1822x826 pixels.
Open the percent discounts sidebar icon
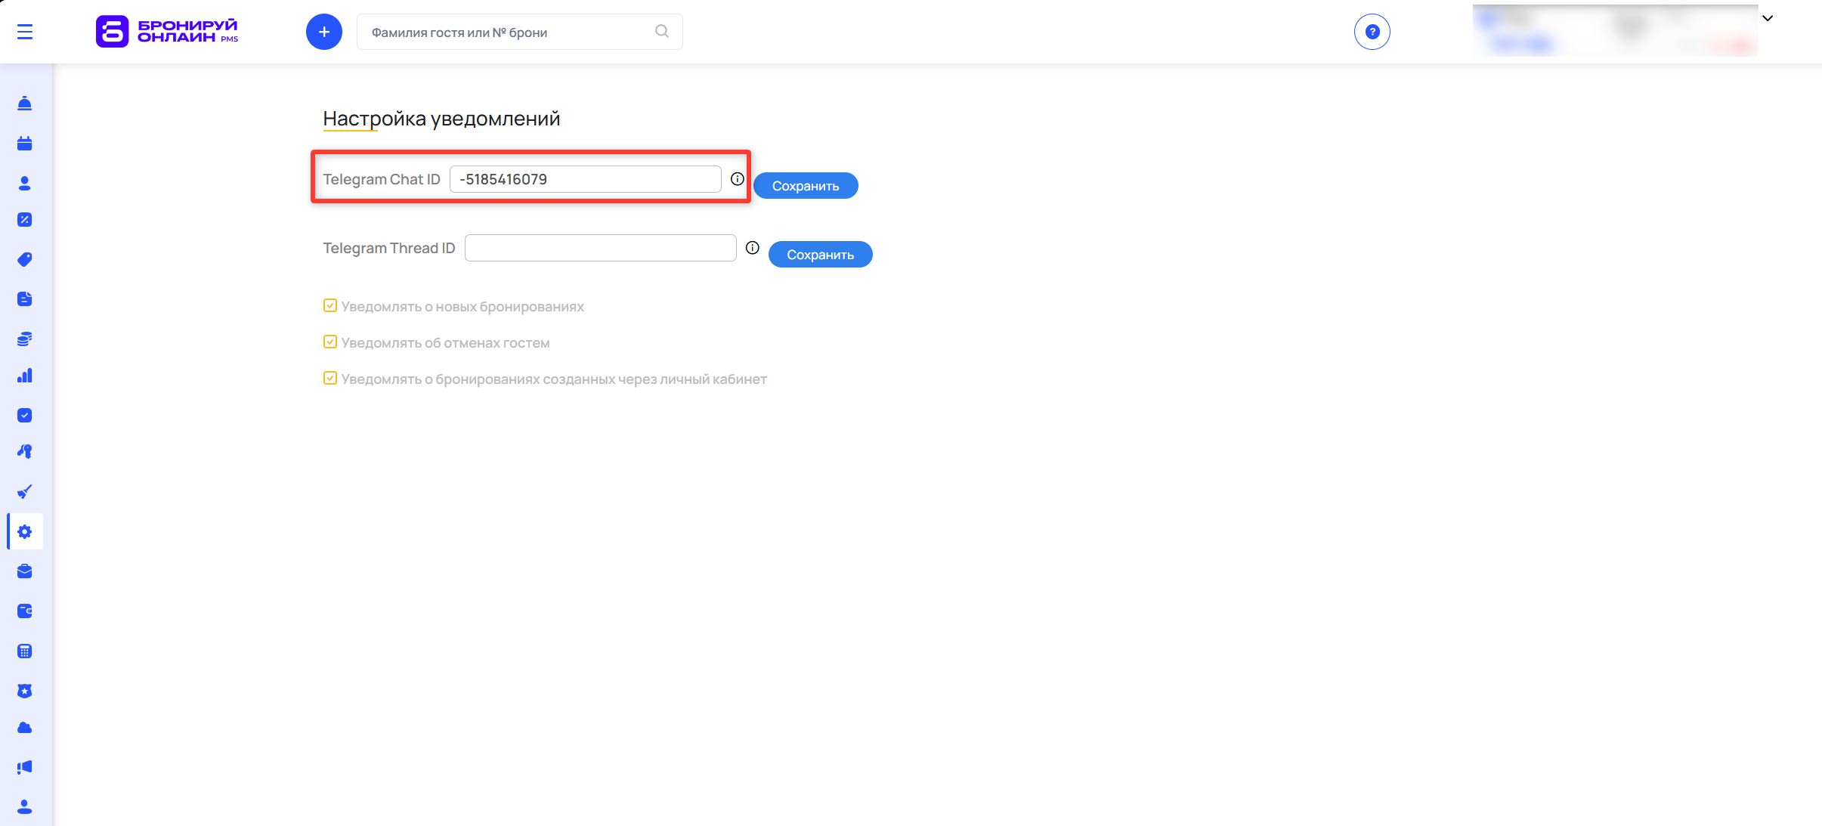pos(25,220)
